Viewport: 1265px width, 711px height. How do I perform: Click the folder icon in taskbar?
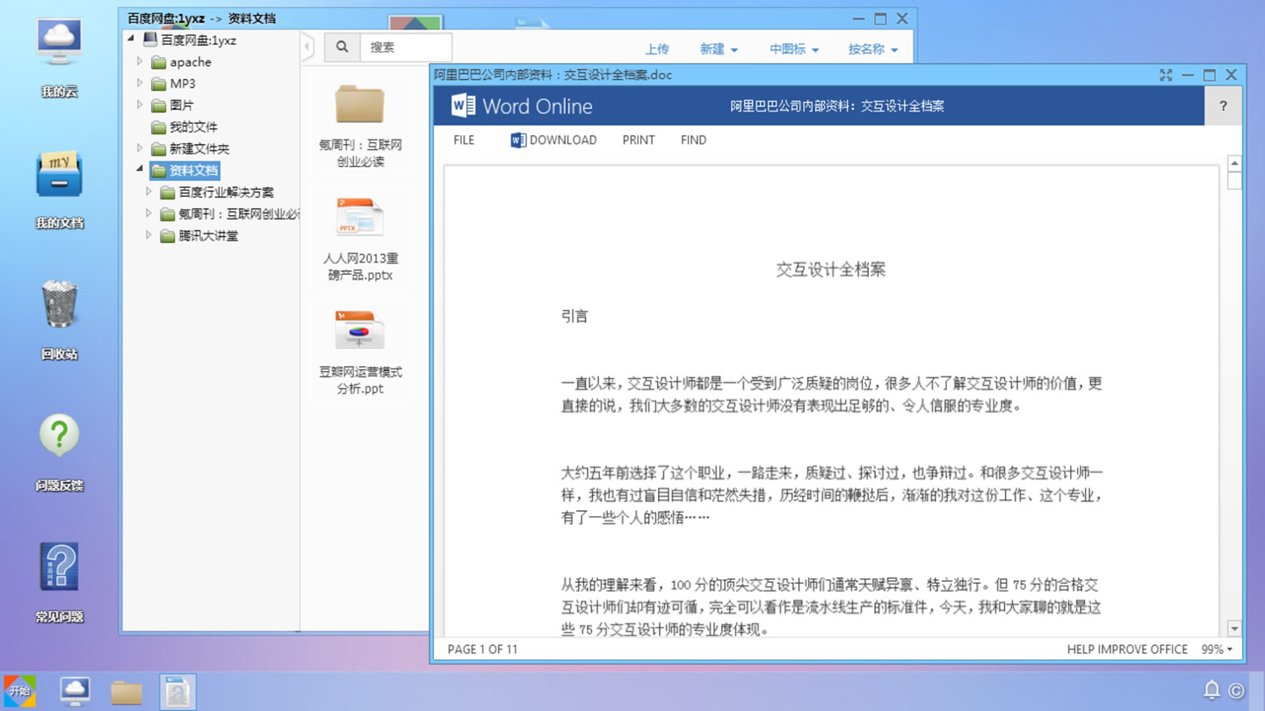pyautogui.click(x=126, y=692)
